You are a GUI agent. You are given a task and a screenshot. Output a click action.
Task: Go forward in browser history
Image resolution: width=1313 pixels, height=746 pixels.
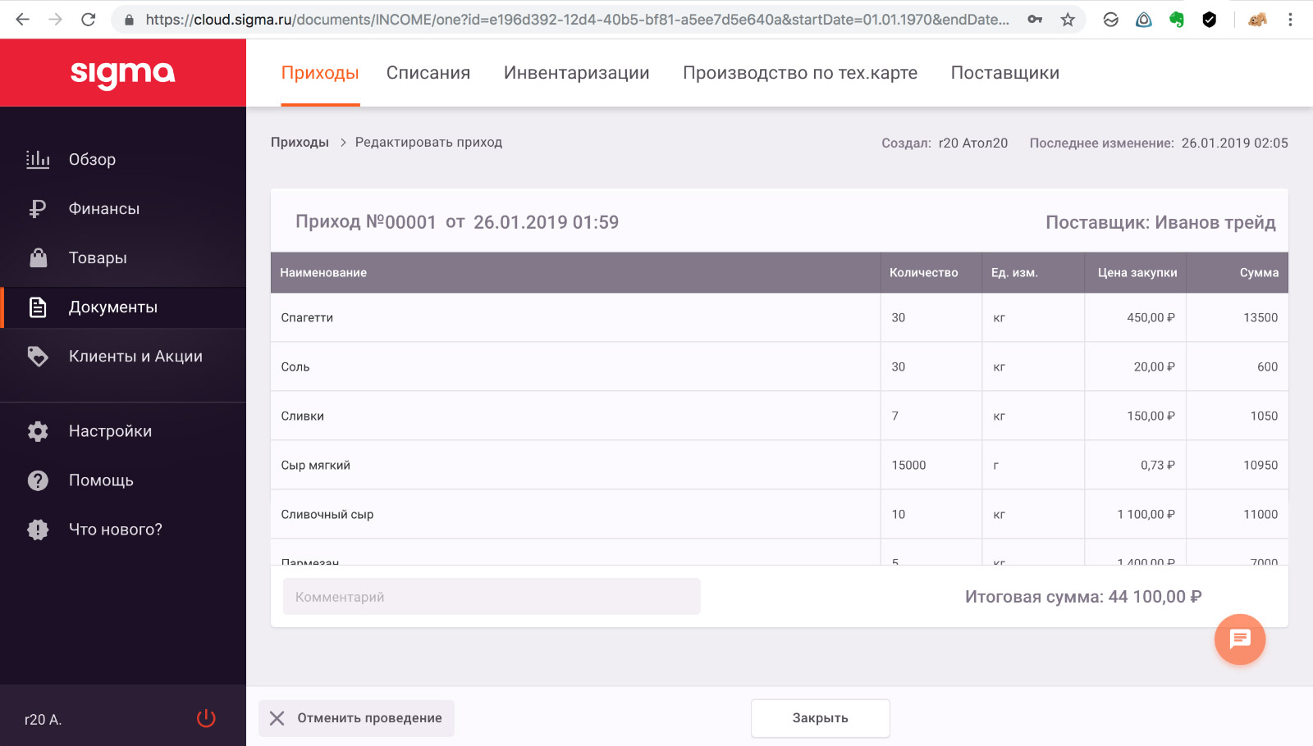(55, 20)
